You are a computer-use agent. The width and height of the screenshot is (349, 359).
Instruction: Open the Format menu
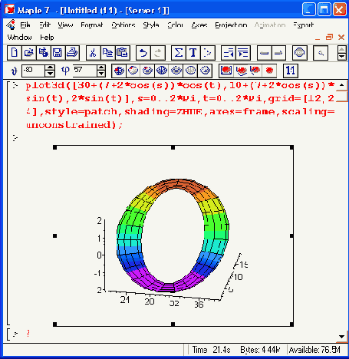[92, 25]
